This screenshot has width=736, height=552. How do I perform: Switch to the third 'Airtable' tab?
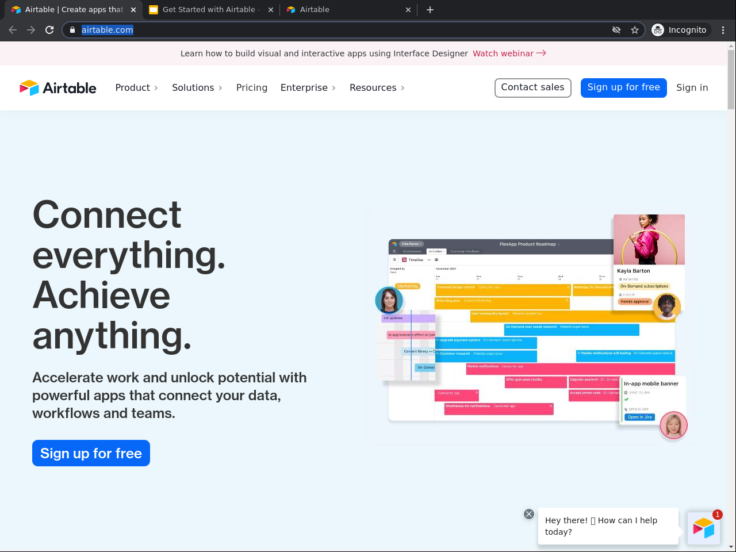click(349, 10)
